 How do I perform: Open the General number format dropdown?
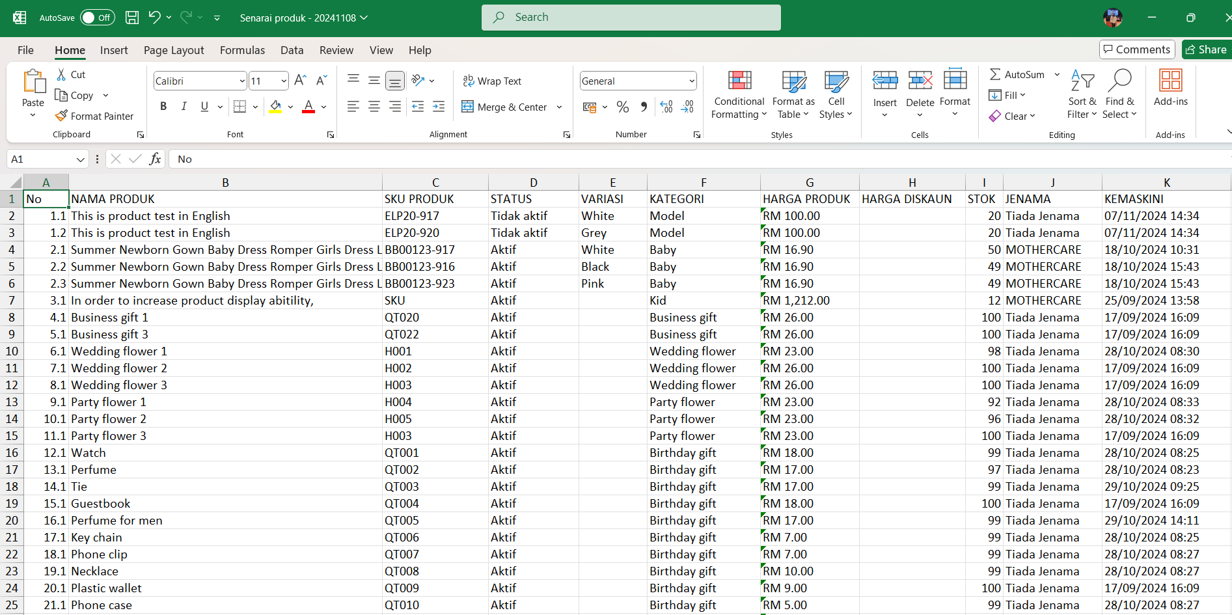pos(691,81)
